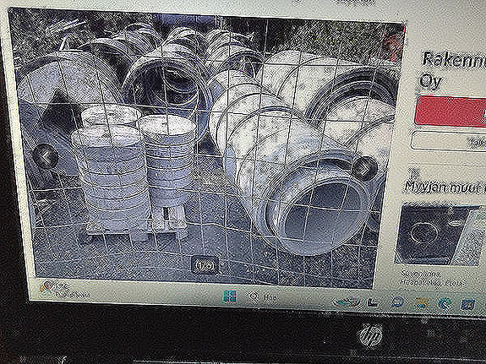Go to the previous photo with left arrow

(46, 156)
